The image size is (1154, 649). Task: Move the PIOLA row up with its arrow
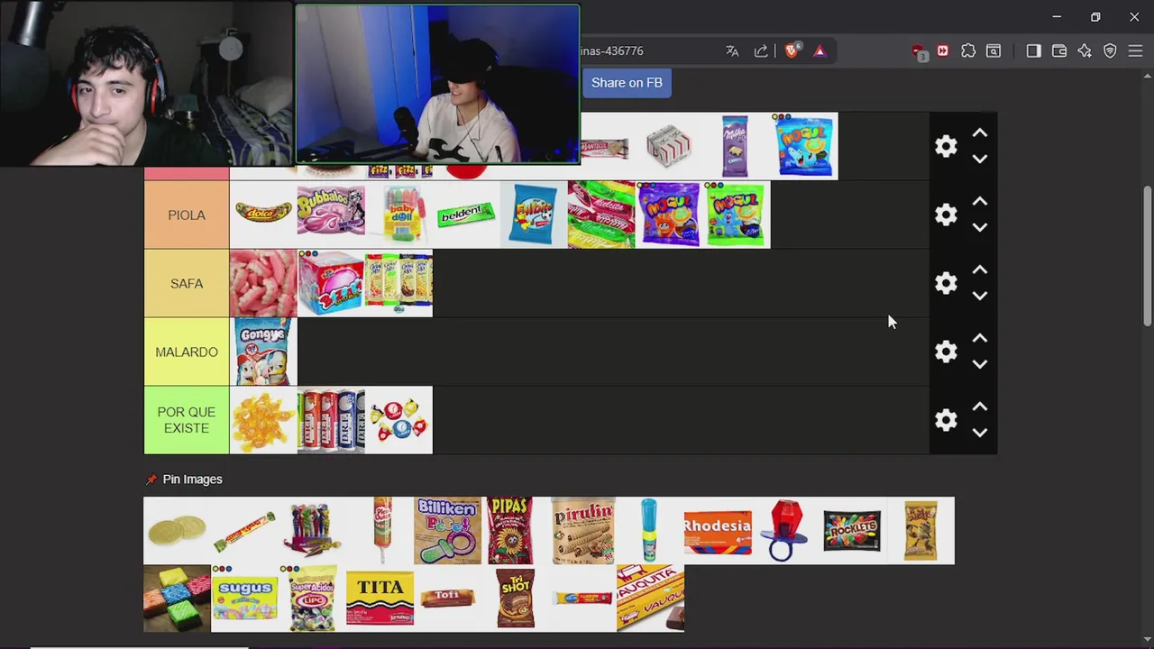click(x=980, y=202)
